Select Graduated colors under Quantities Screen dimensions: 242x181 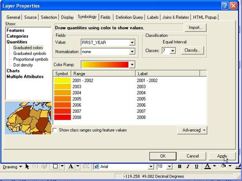(28, 48)
